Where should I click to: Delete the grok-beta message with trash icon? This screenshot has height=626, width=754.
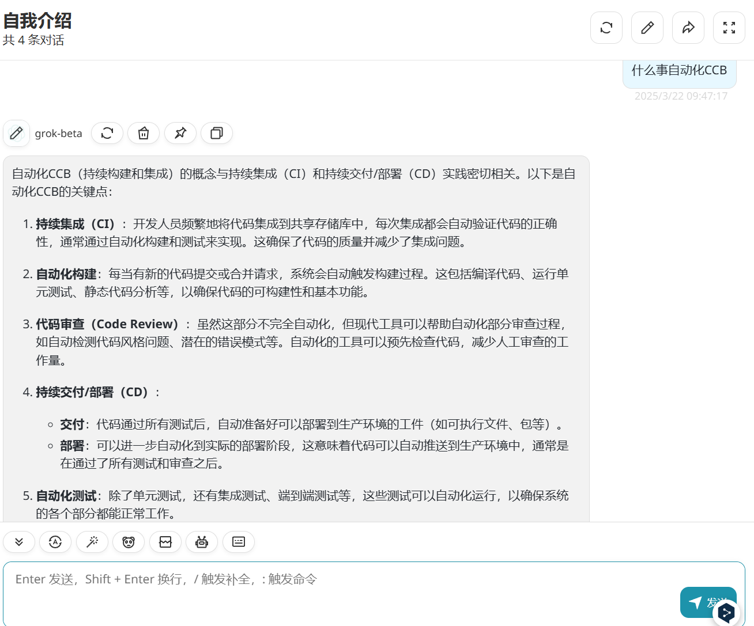(144, 133)
